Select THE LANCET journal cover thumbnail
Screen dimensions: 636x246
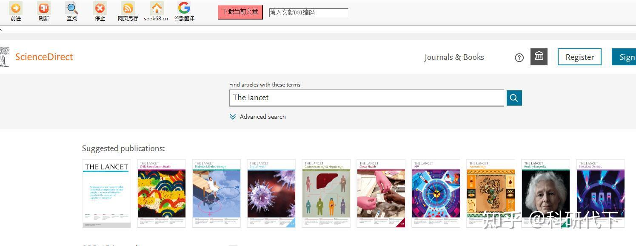pos(106,193)
